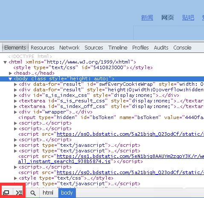204x198 pixels.
Task: Open the ss1.bdstatic.com script URL
Action: coord(130,156)
